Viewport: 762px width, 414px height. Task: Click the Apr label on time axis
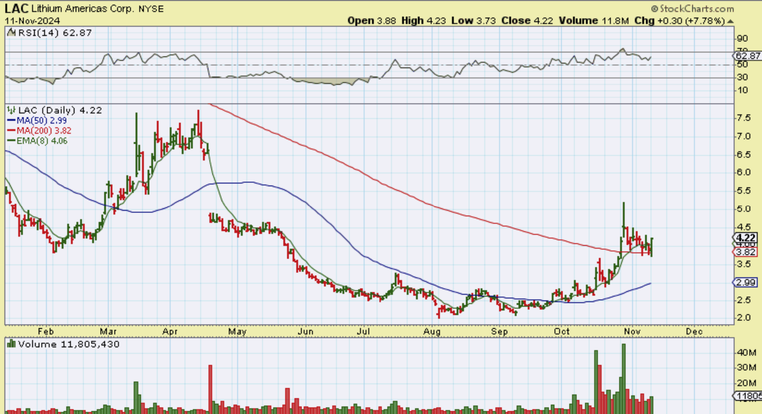(170, 331)
